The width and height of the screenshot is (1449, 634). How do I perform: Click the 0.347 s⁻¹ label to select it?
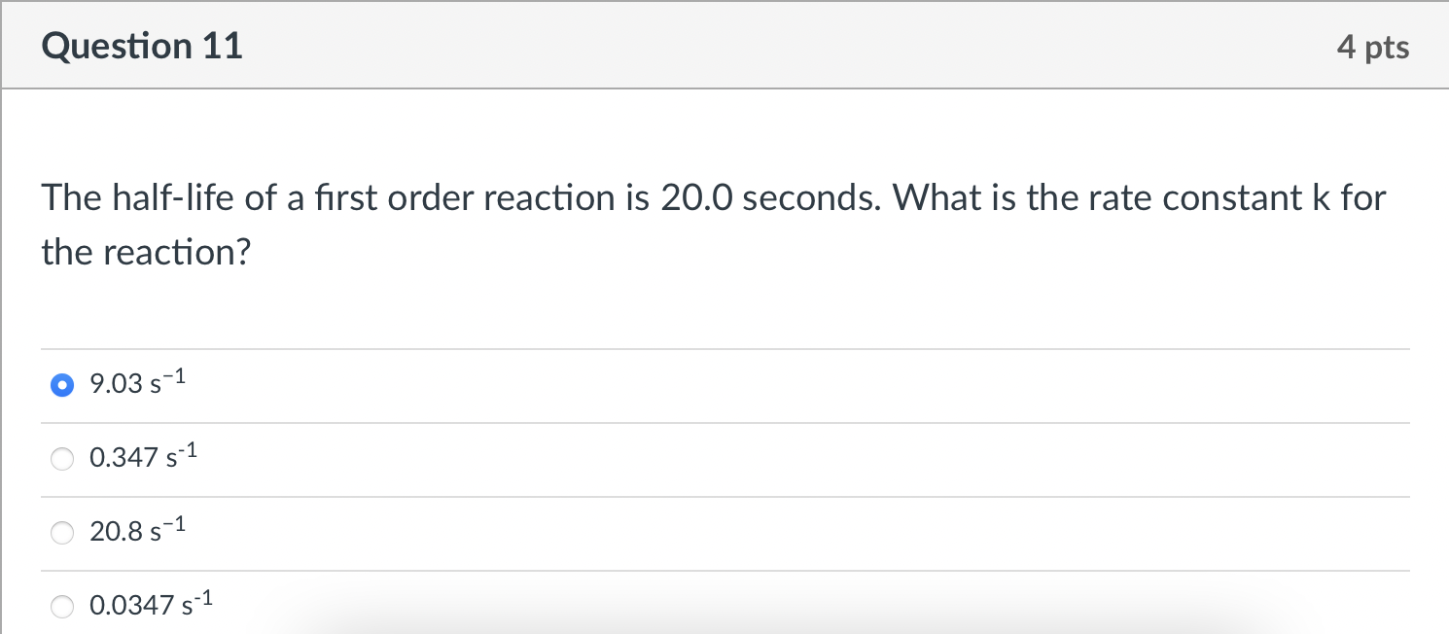pos(139,457)
